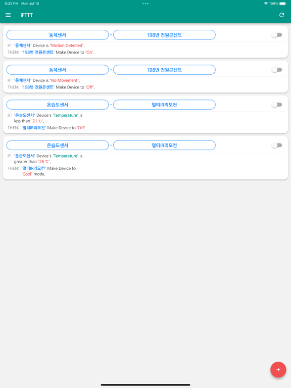Enable the No Movement rule toggle
The image size is (291, 388).
tap(277, 70)
